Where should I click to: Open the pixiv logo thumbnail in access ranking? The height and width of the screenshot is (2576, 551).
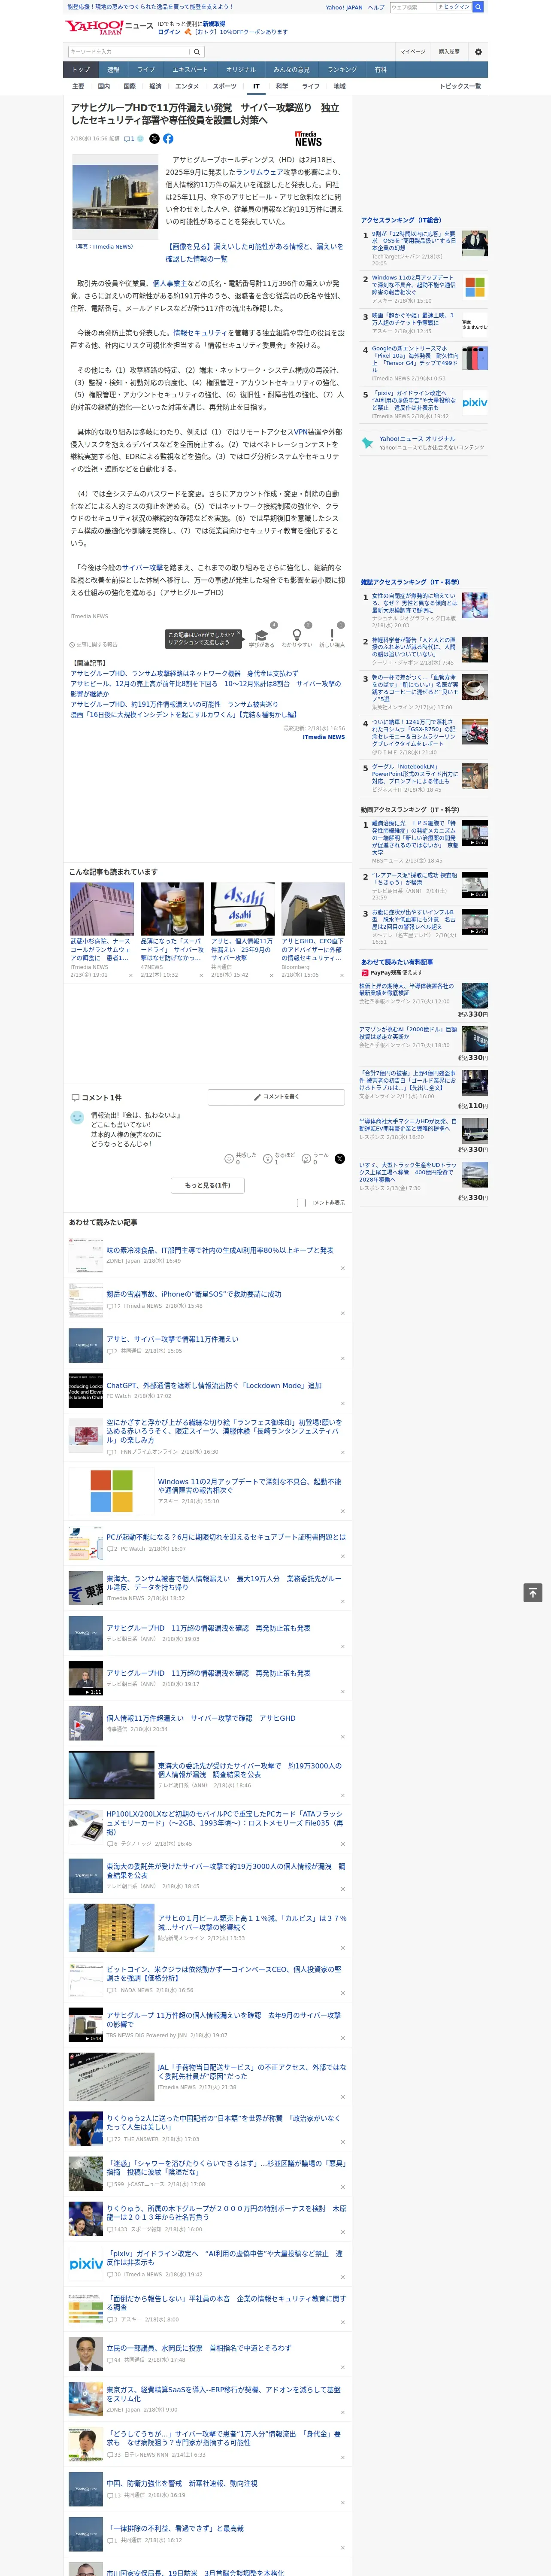475,402
